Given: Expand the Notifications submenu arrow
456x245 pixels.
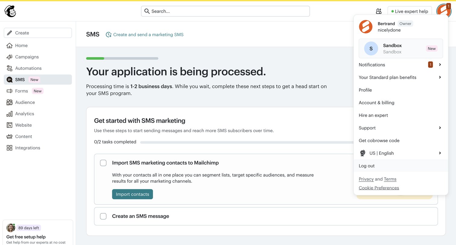Looking at the screenshot, I should pos(440,65).
